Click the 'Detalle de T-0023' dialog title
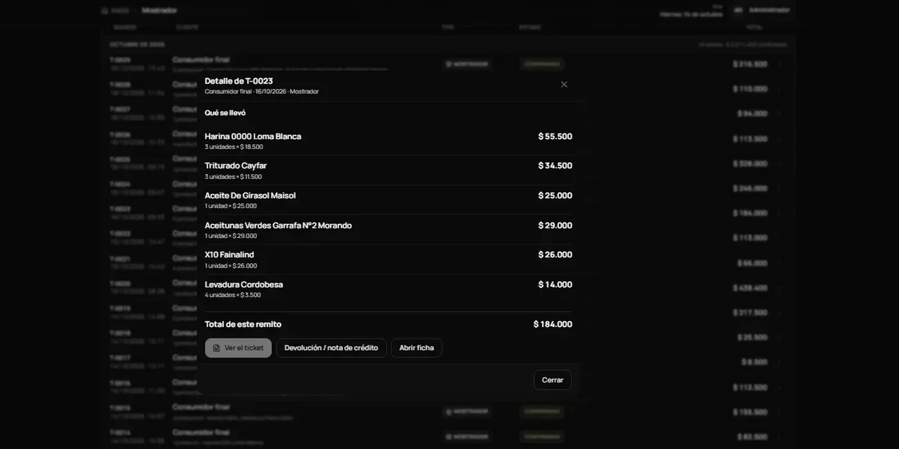The image size is (899, 449). [239, 81]
